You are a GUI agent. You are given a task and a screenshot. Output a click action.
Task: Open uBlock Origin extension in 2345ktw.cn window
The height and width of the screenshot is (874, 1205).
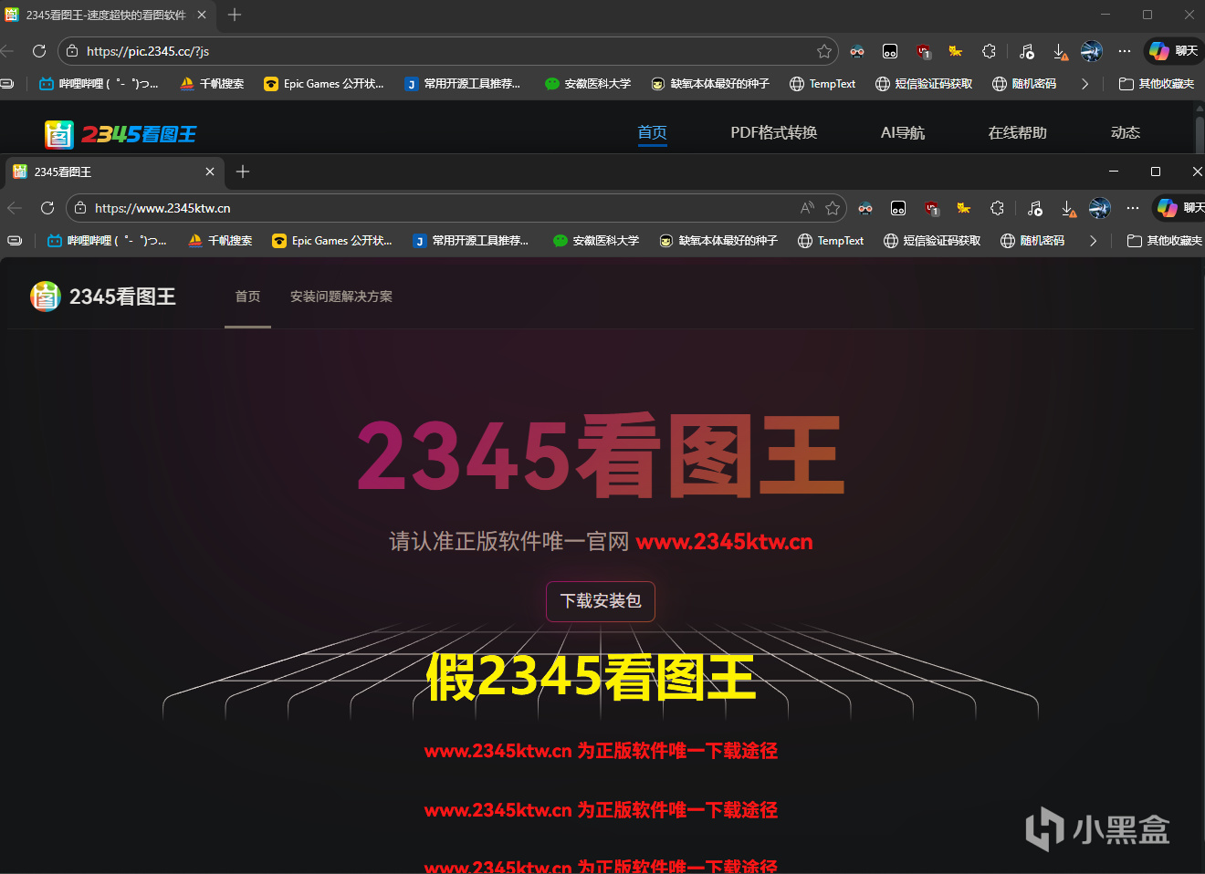931,208
